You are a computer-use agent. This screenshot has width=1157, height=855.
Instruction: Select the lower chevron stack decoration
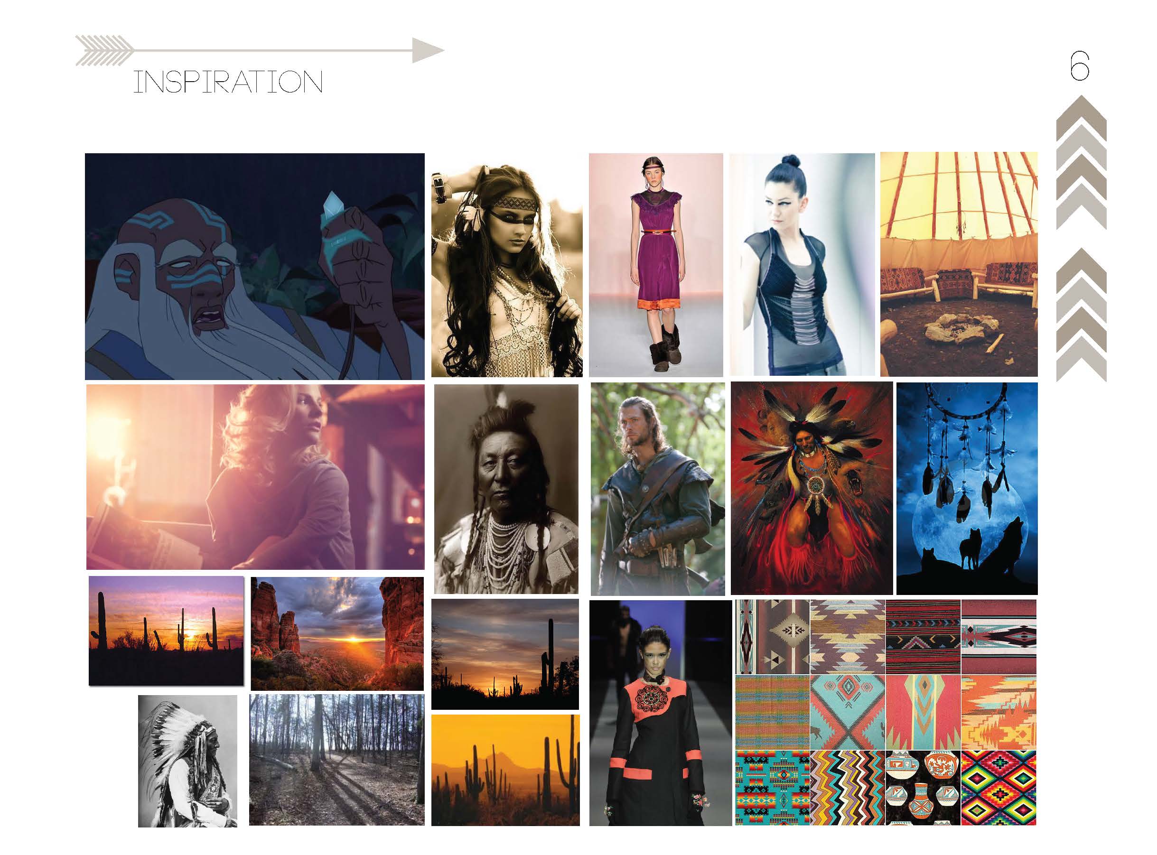click(1081, 315)
